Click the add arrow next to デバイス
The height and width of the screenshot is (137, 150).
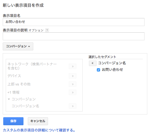(73, 76)
